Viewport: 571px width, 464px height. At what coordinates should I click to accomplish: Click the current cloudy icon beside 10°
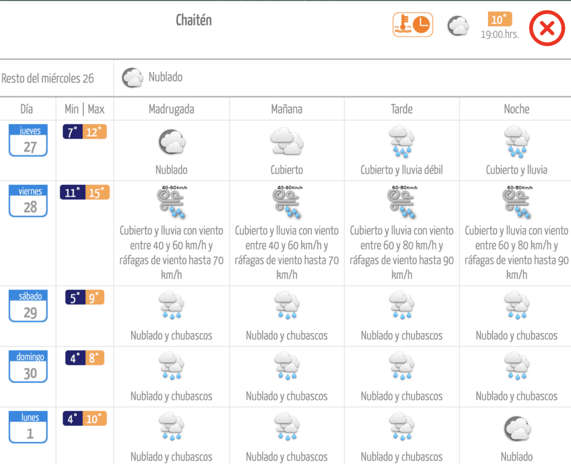click(458, 26)
